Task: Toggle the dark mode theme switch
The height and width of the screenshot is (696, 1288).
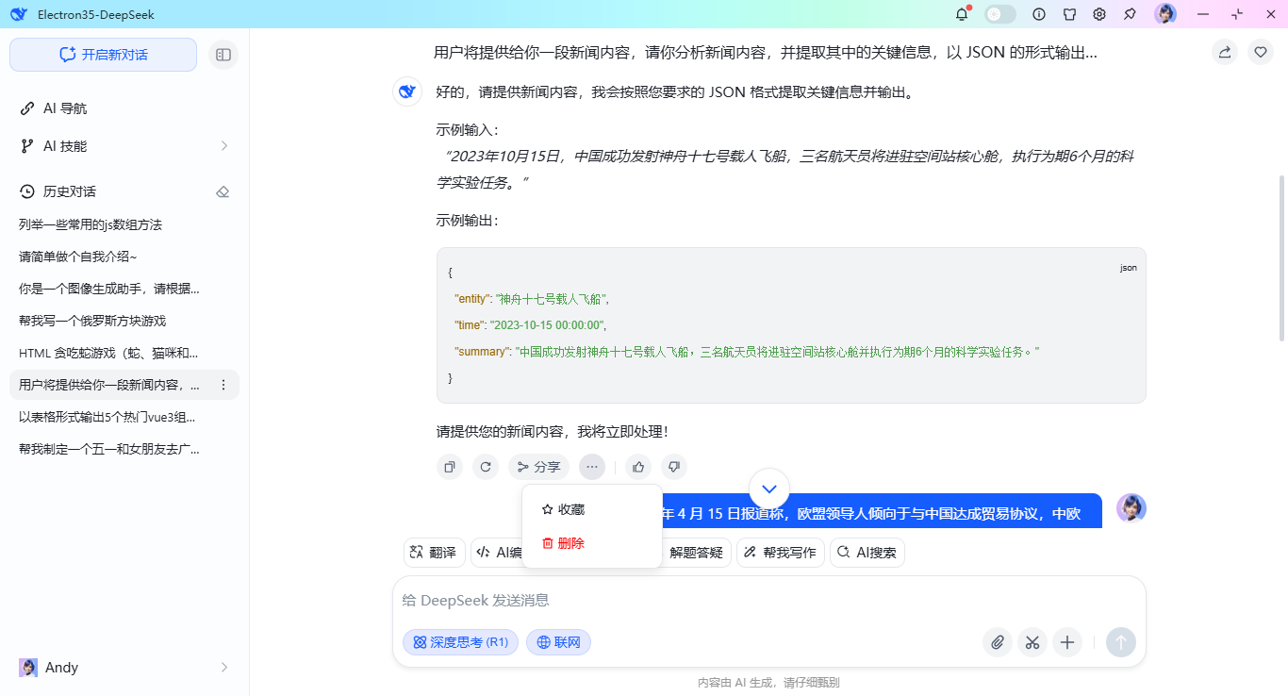Action: [1000, 14]
